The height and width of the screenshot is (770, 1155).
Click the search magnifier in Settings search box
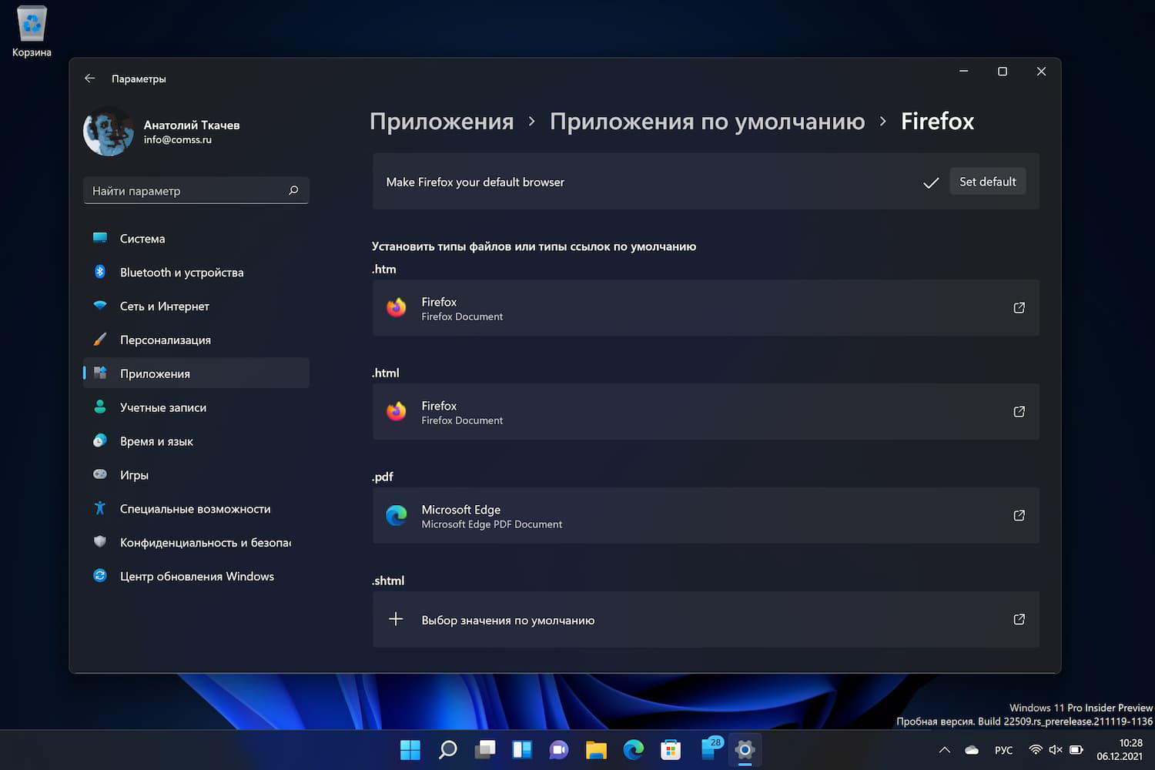click(293, 190)
